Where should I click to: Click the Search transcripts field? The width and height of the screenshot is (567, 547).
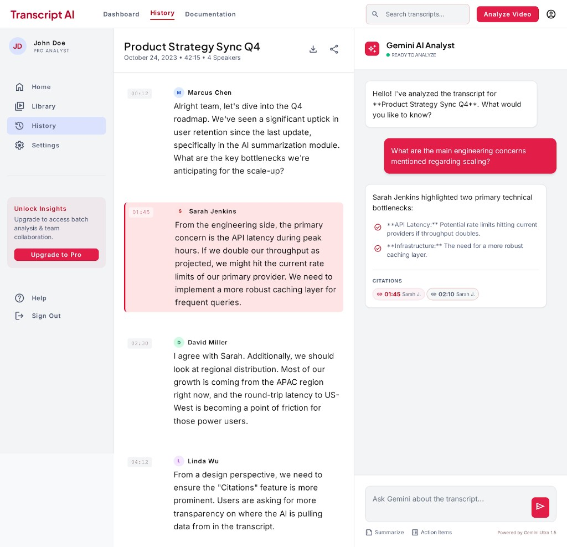coord(417,14)
